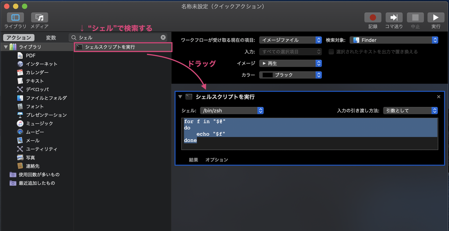
Task: Open the メディア browser icon
Action: click(x=39, y=18)
